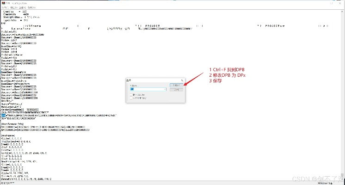This screenshot has height=185, width=345.
Task: Tick the checkbox directly under the find input
Action: [131, 95]
